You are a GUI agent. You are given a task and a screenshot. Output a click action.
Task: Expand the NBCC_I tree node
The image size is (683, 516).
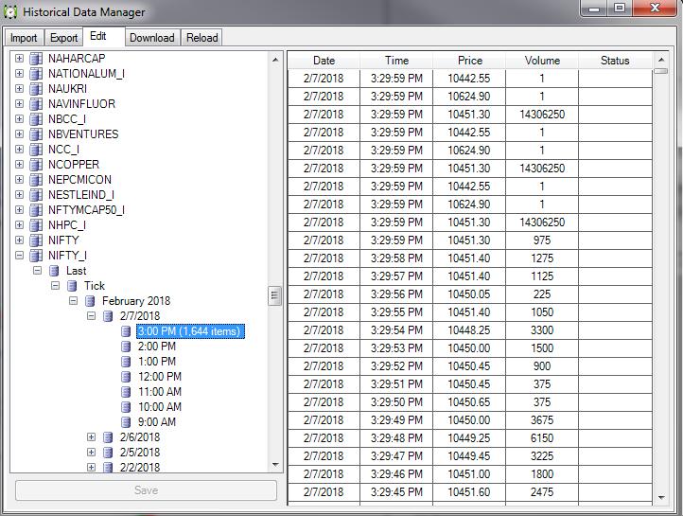[x=20, y=119]
